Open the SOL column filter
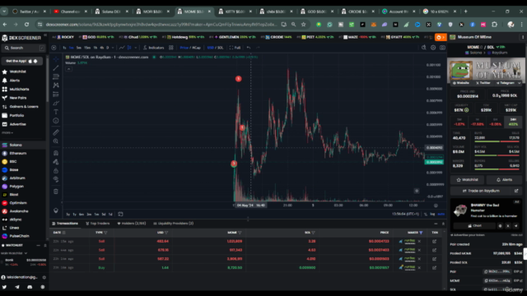This screenshot has width=527, height=296. pyautogui.click(x=313, y=233)
